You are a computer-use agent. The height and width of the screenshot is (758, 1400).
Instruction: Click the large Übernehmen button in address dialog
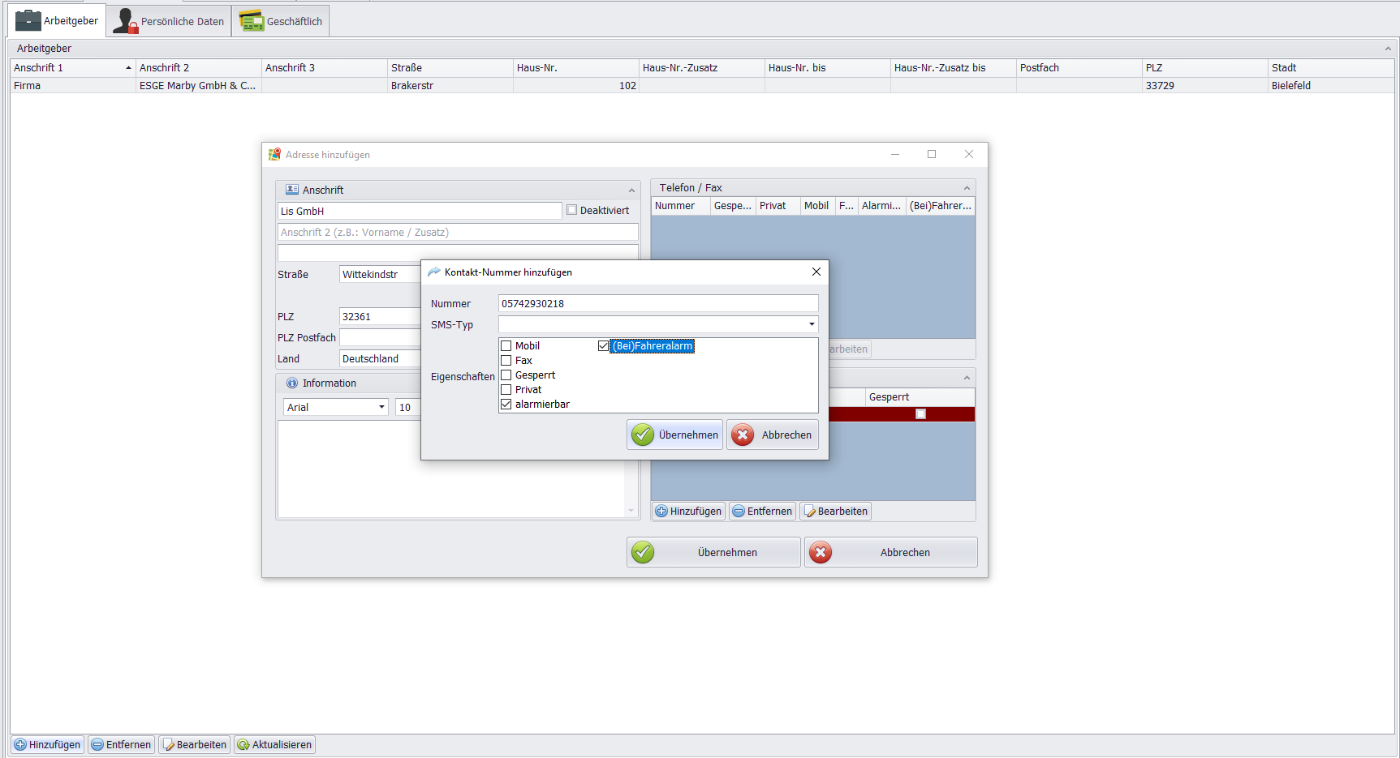[713, 553]
